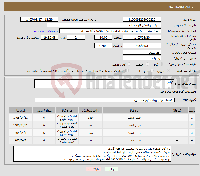Screen dimensions: 200x176
Task: Click the validity time field 07:00
Action: (103, 46)
